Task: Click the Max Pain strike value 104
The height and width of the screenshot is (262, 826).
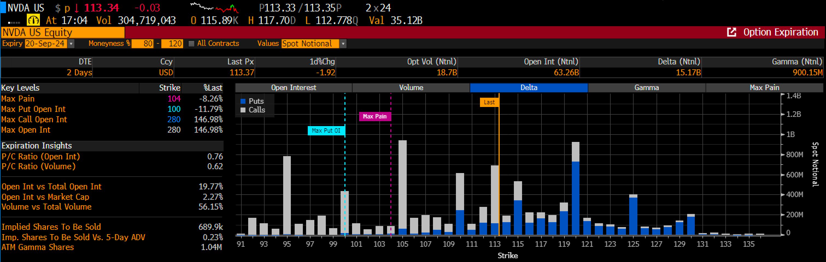Action: 174,99
